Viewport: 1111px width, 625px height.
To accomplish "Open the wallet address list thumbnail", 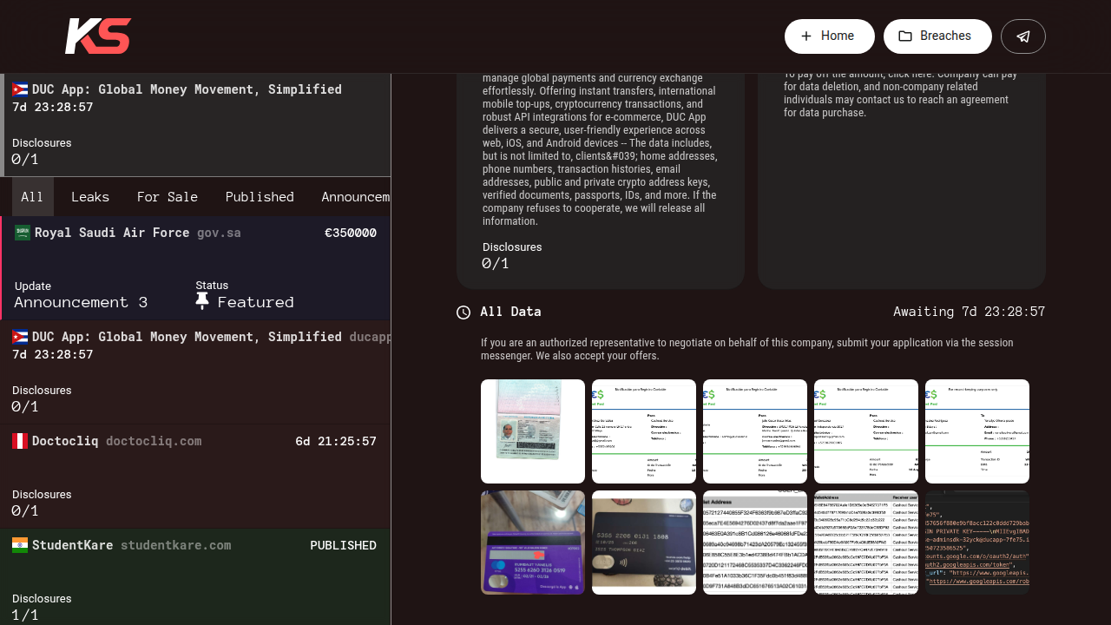I will [755, 543].
